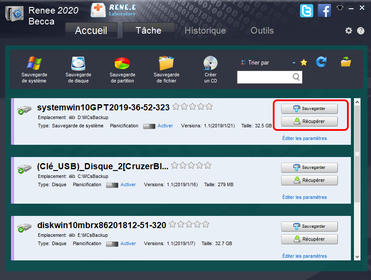Open the import backup folder icon
Screen dimensions: 371x280
(x=346, y=61)
